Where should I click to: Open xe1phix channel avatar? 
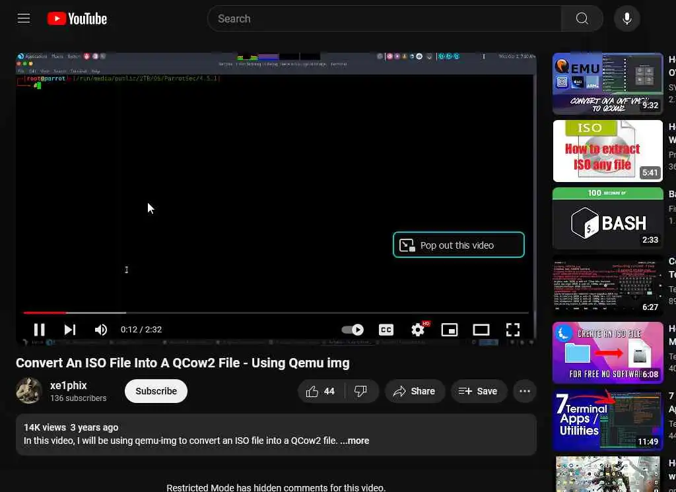[x=29, y=390]
